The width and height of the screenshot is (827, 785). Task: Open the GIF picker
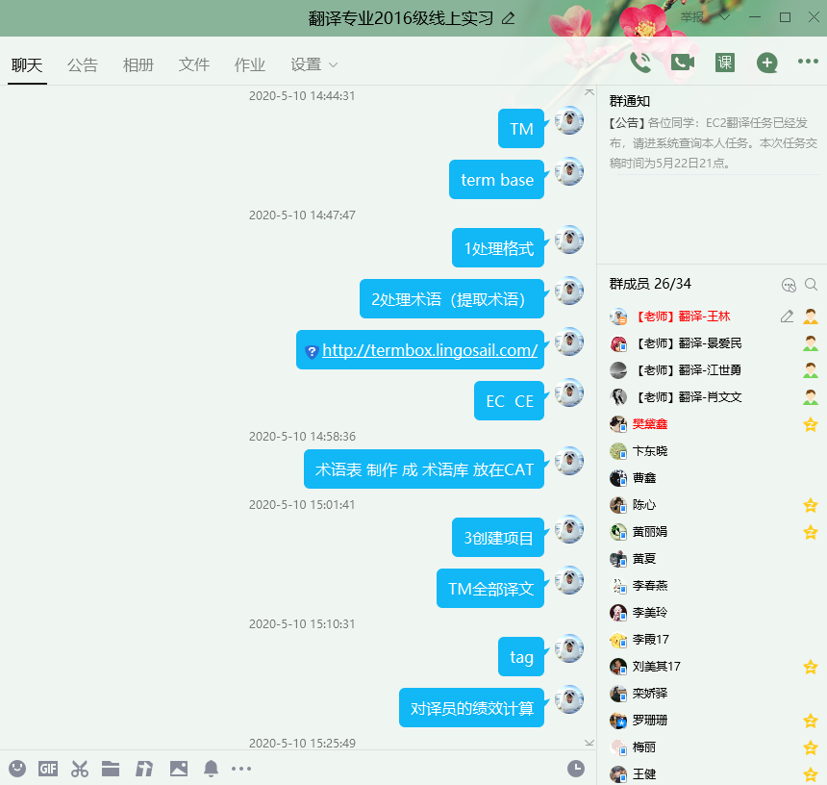point(48,769)
